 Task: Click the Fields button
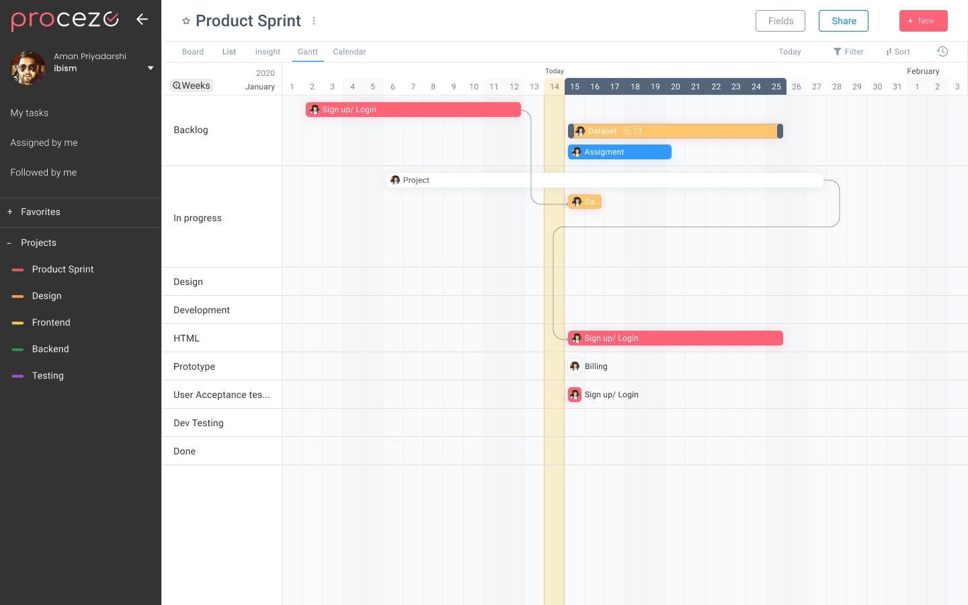pyautogui.click(x=780, y=21)
